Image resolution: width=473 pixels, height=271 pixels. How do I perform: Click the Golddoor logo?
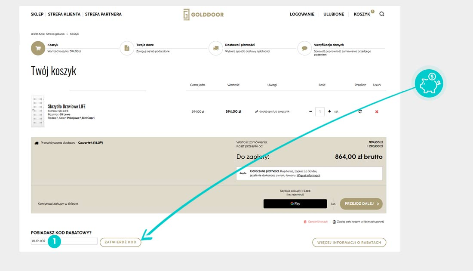(x=203, y=14)
